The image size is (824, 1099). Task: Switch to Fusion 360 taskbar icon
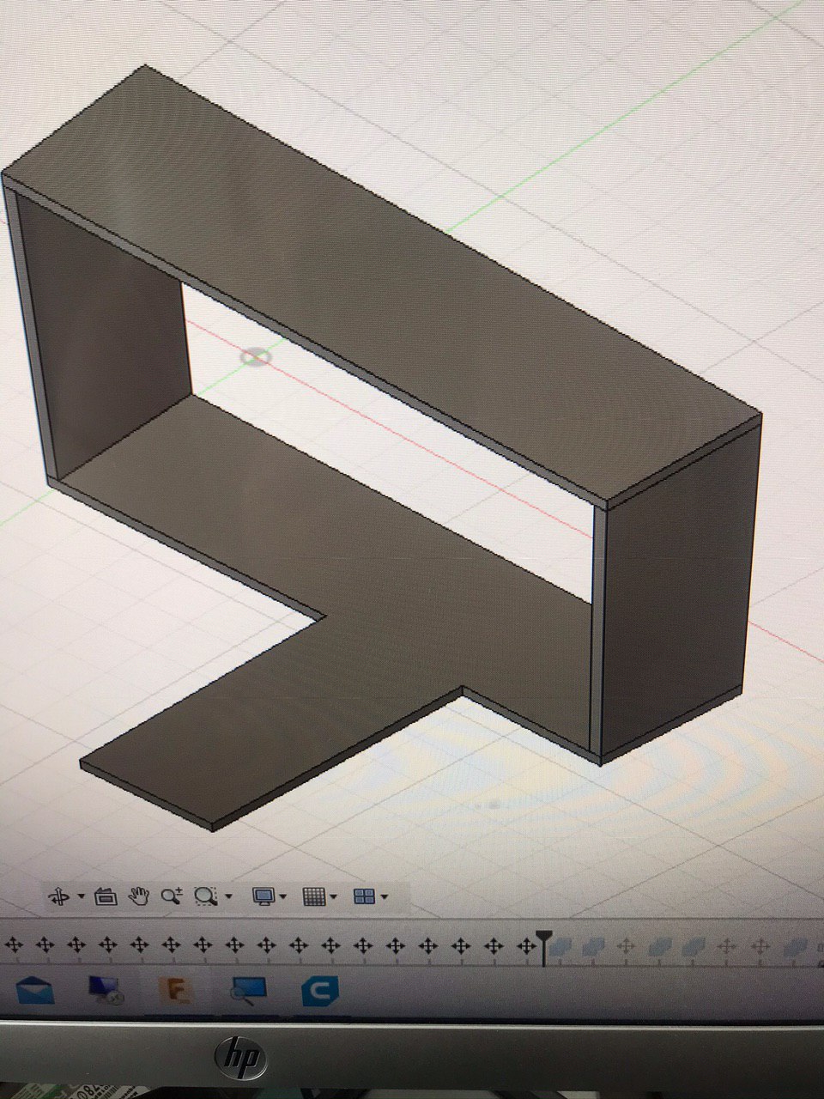tap(176, 991)
